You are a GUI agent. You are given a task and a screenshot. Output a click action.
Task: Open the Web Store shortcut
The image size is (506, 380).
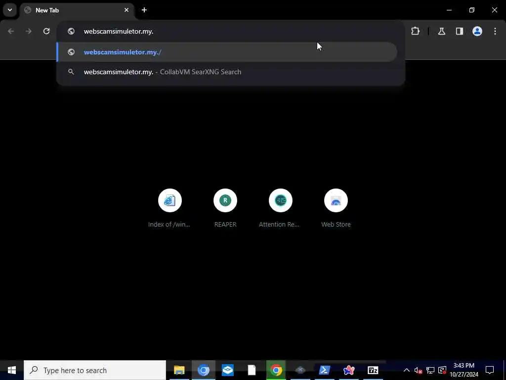(336, 208)
